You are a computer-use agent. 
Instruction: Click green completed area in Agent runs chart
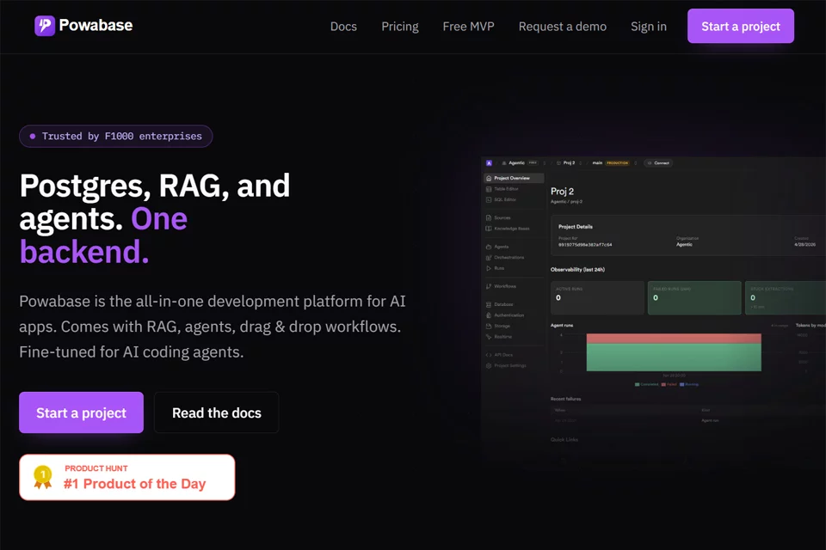pos(674,357)
